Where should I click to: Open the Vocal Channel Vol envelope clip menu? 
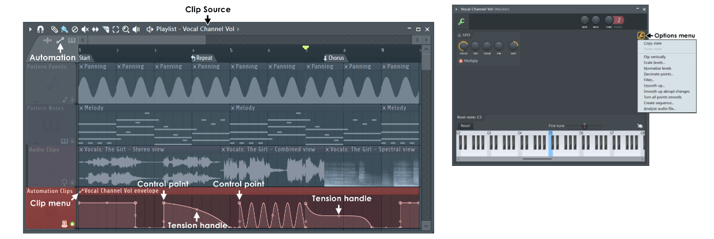click(x=82, y=191)
